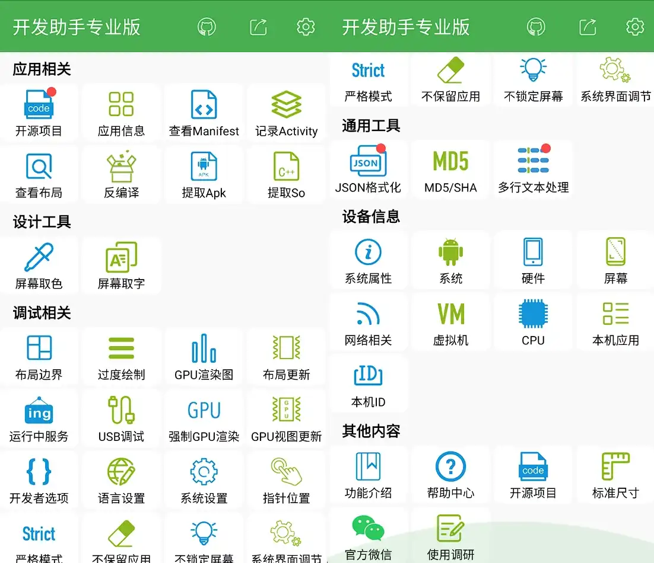Toggle 不锁定屏幕 in the right-hand screen
The width and height of the screenshot is (654, 563).
pyautogui.click(x=534, y=80)
